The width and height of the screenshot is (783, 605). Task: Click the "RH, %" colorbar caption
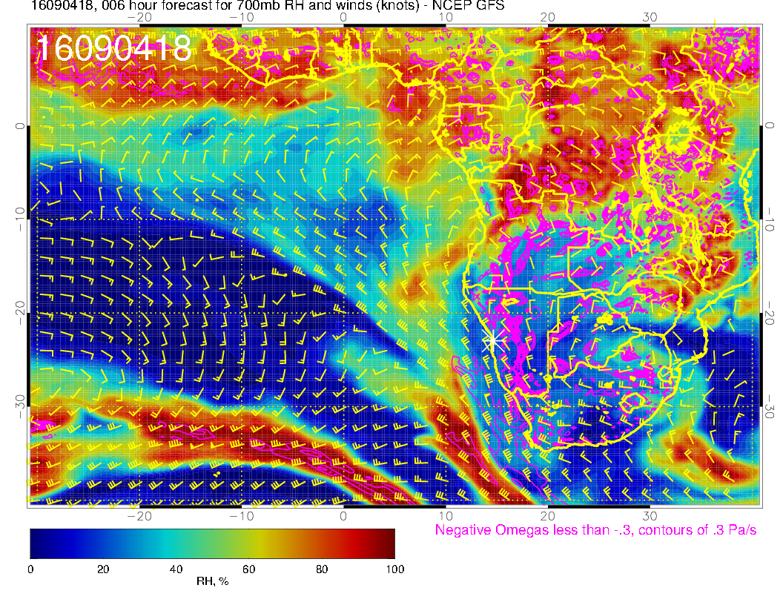point(212,582)
